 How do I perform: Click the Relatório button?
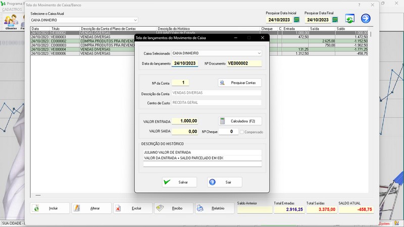[215, 208]
